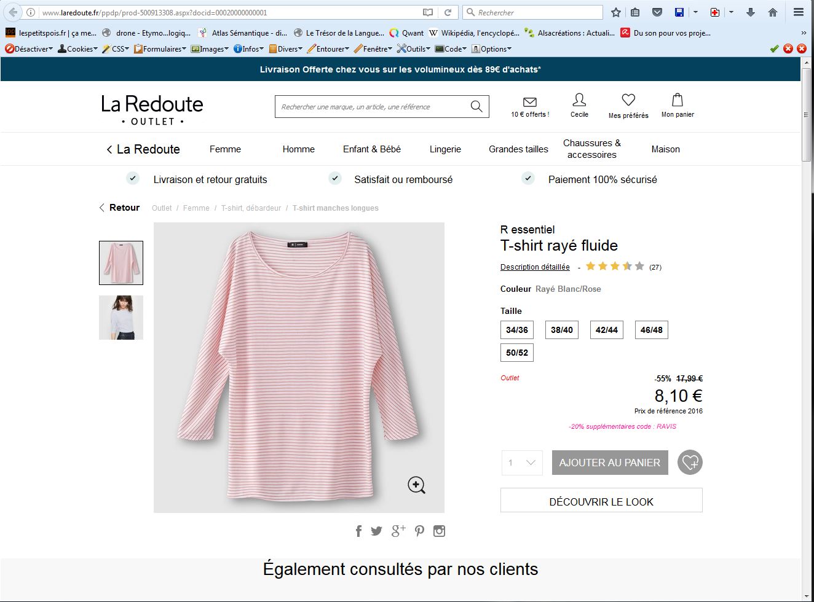Image resolution: width=814 pixels, height=602 pixels.
Task: Open the Lingerie navigation category
Action: [445, 149]
